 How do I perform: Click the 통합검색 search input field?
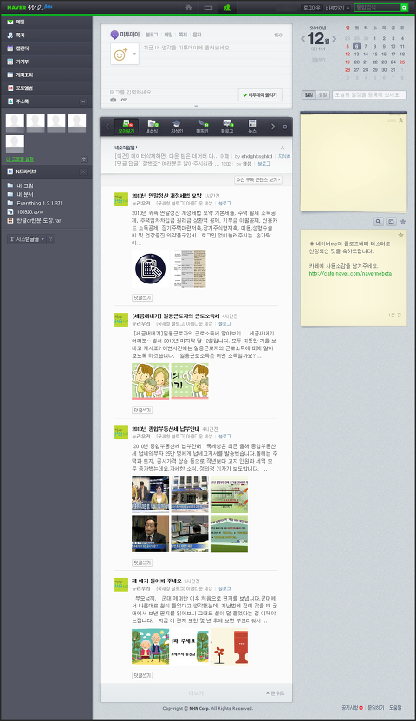(x=377, y=8)
